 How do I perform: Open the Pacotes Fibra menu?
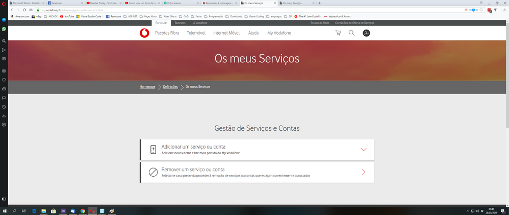pos(167,33)
